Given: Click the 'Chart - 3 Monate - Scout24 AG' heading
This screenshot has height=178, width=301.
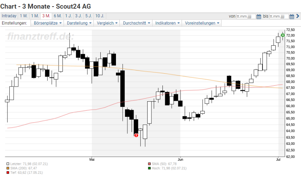Looking at the screenshot, I should 45,6.
